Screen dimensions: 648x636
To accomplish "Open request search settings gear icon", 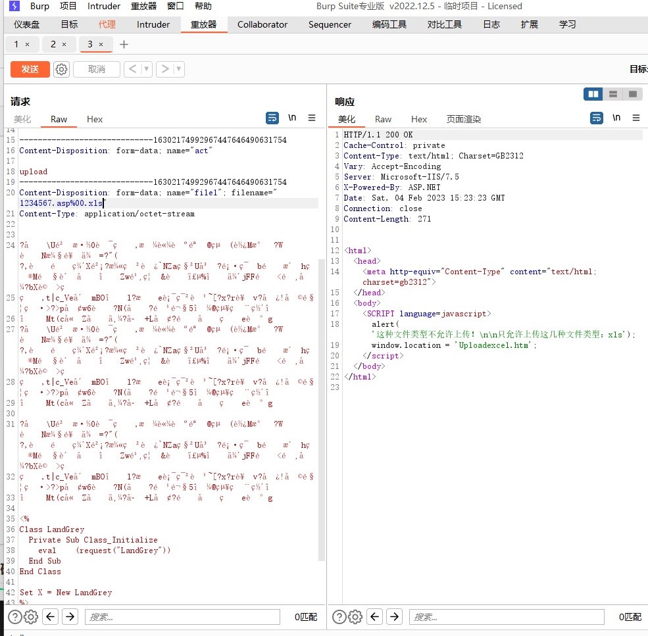I will 31,617.
